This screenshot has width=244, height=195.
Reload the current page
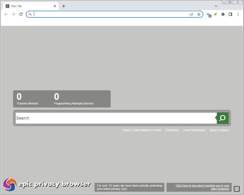[x=21, y=14]
